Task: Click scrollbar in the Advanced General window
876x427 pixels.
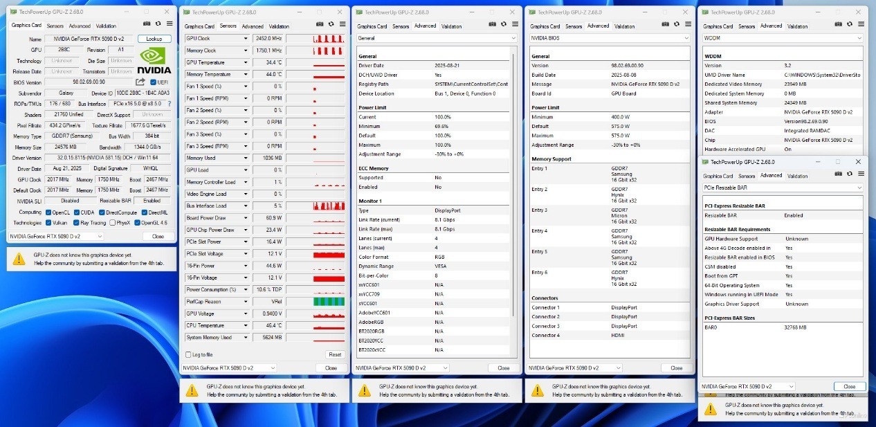Action: 513,183
